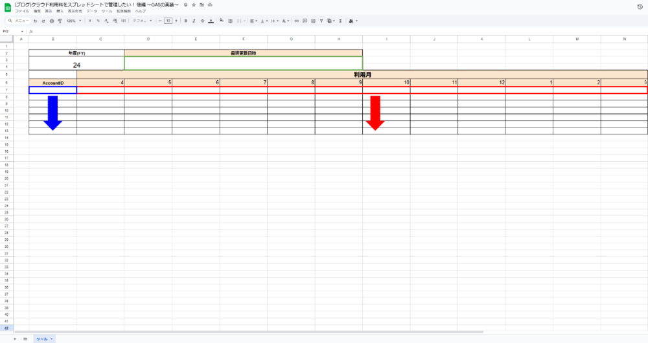Open the text color picker
648x343 pixels.
(211, 21)
